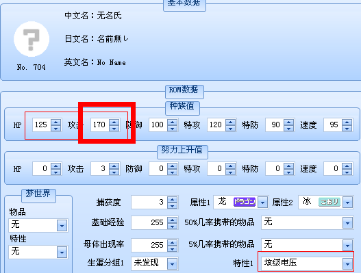Decrease the 捕获度 catch rate
This screenshot has height=273, width=361.
coord(172,206)
